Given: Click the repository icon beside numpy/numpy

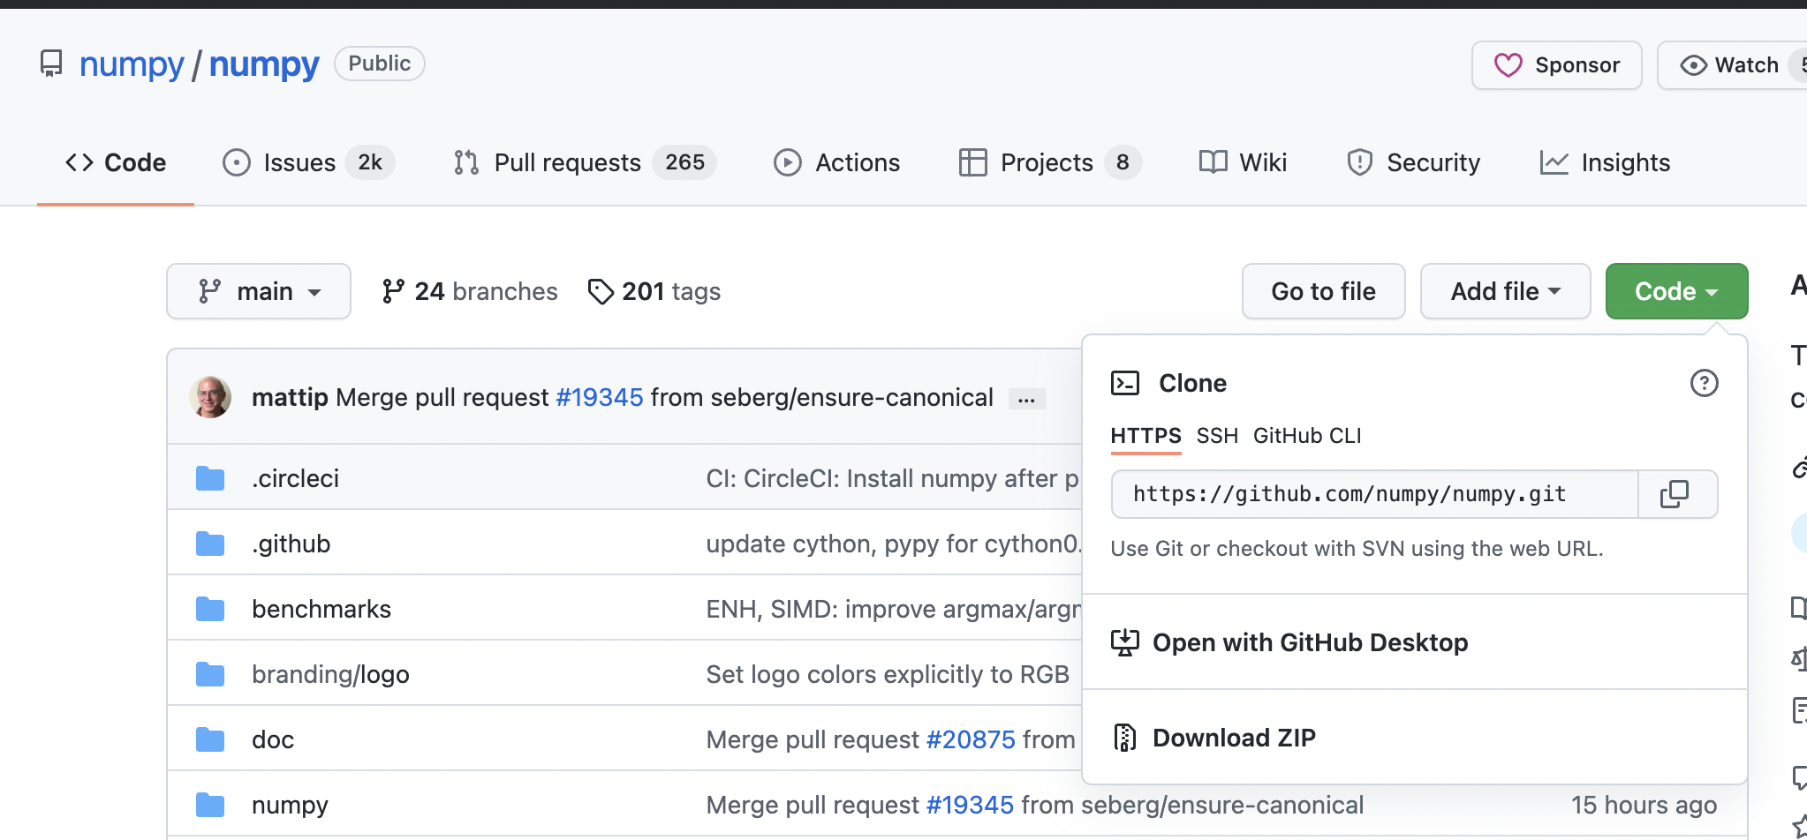Looking at the screenshot, I should click(x=51, y=64).
